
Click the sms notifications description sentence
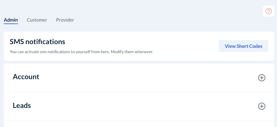[x=81, y=52]
